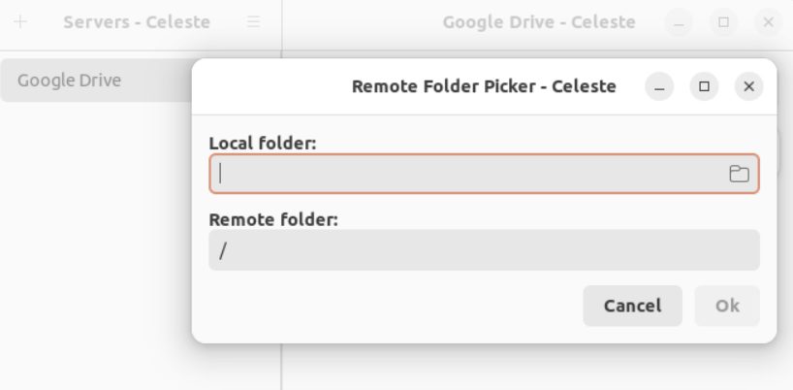Click the Servers - Celeste window title
The image size is (793, 390).
click(137, 21)
